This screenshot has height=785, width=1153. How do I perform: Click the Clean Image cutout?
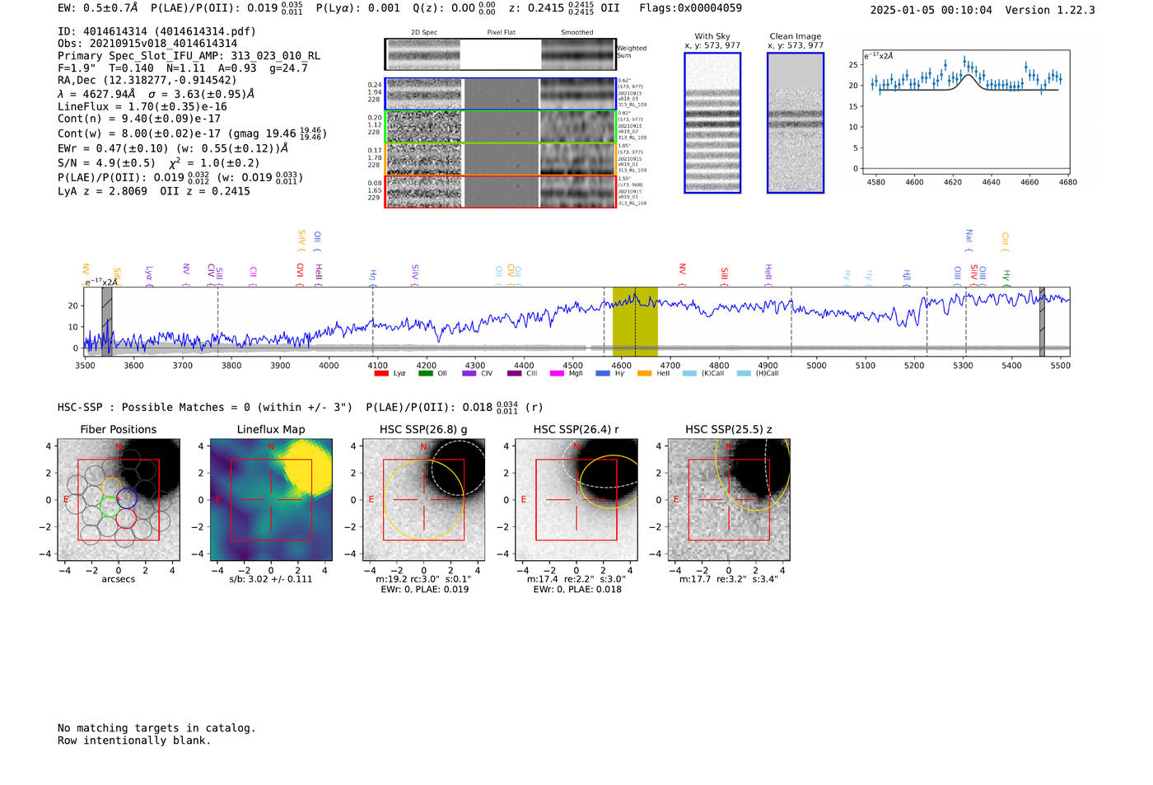click(x=796, y=123)
